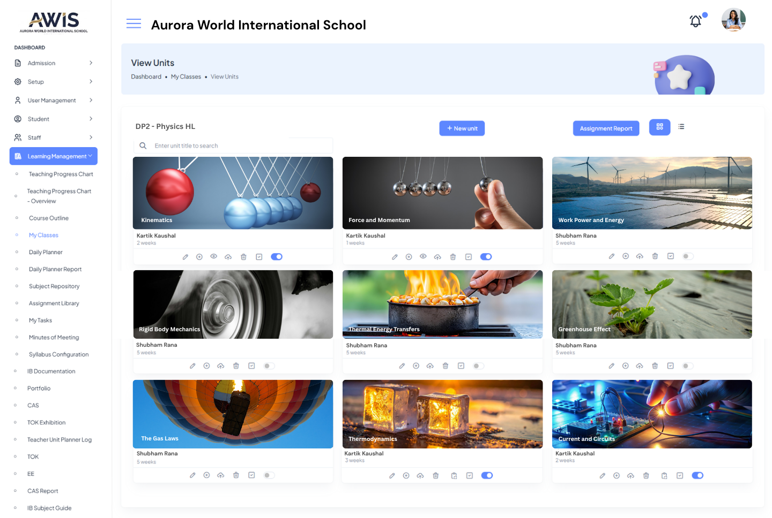
Task: Disable the Kinematics unit toggle
Action: [277, 257]
